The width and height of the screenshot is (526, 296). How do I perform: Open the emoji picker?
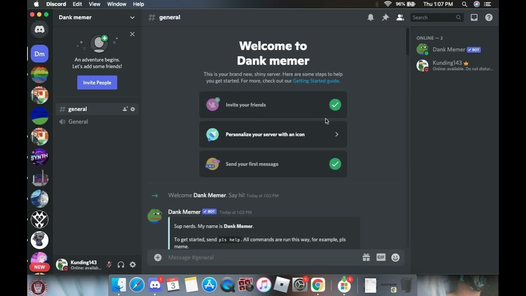pos(395,257)
